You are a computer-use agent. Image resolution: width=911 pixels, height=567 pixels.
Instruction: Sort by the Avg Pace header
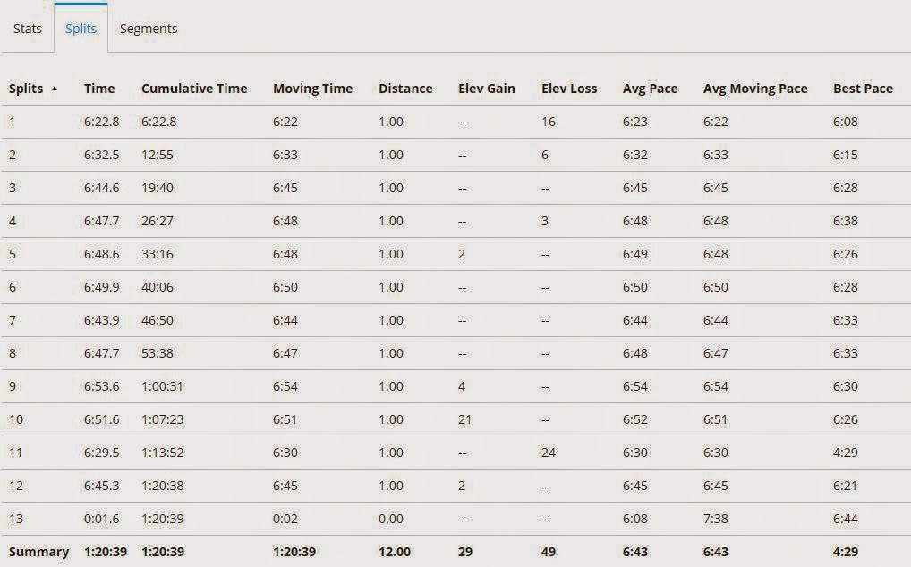[x=650, y=89]
